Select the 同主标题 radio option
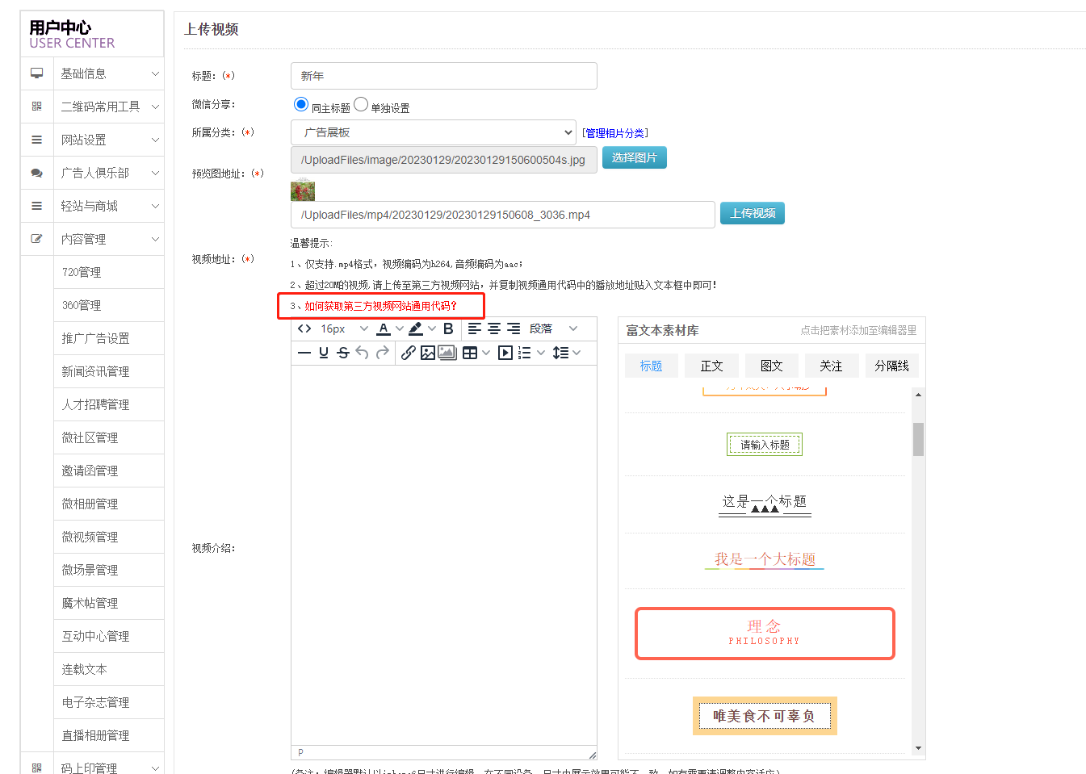 click(301, 104)
